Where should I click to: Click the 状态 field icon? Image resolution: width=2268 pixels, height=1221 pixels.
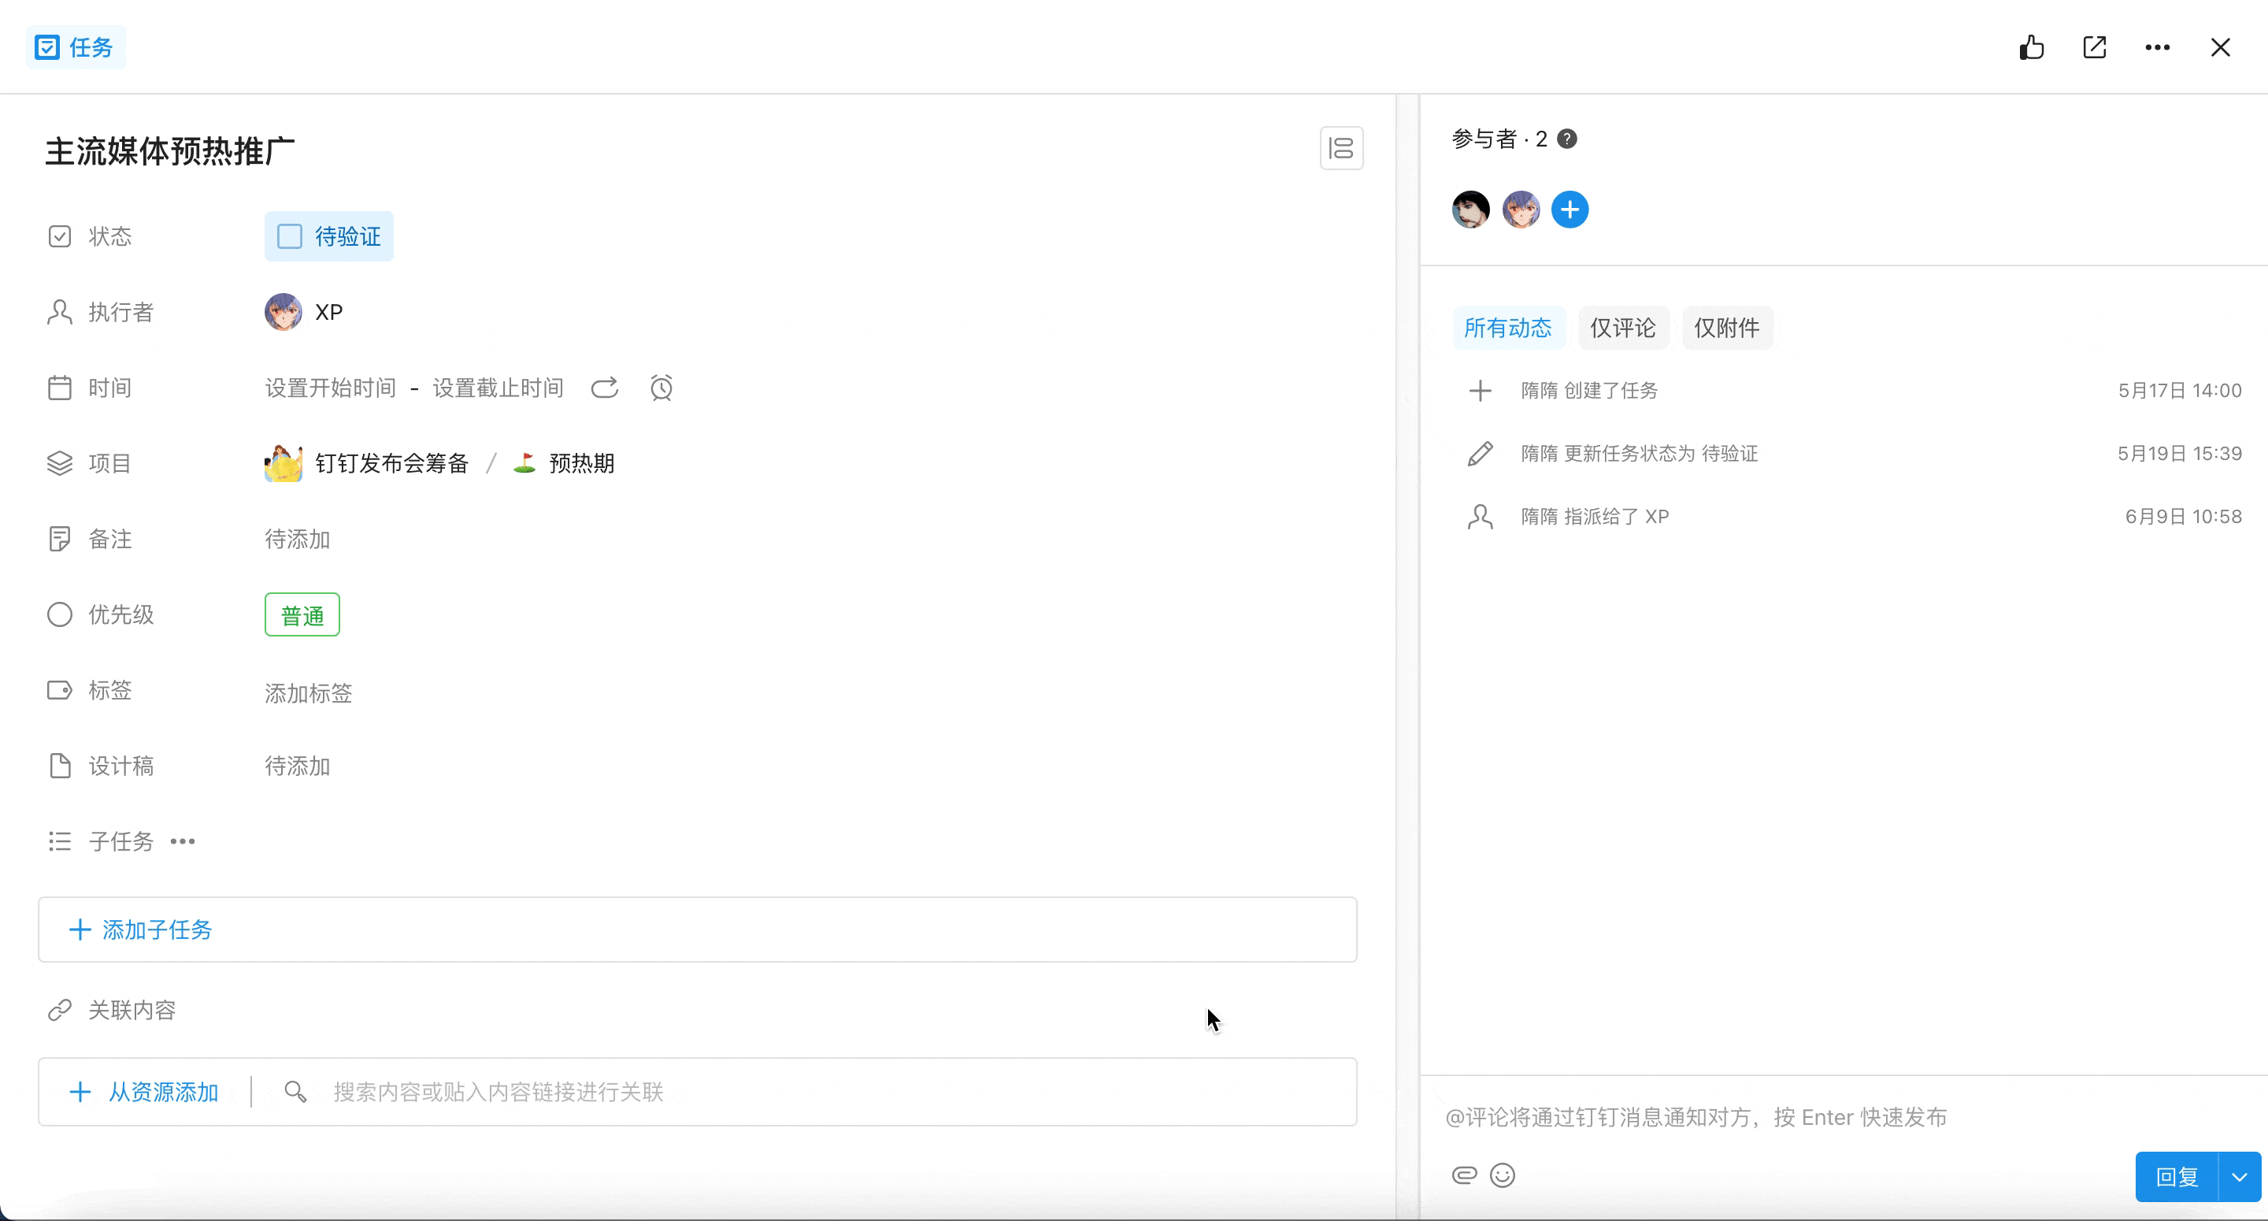tap(60, 236)
